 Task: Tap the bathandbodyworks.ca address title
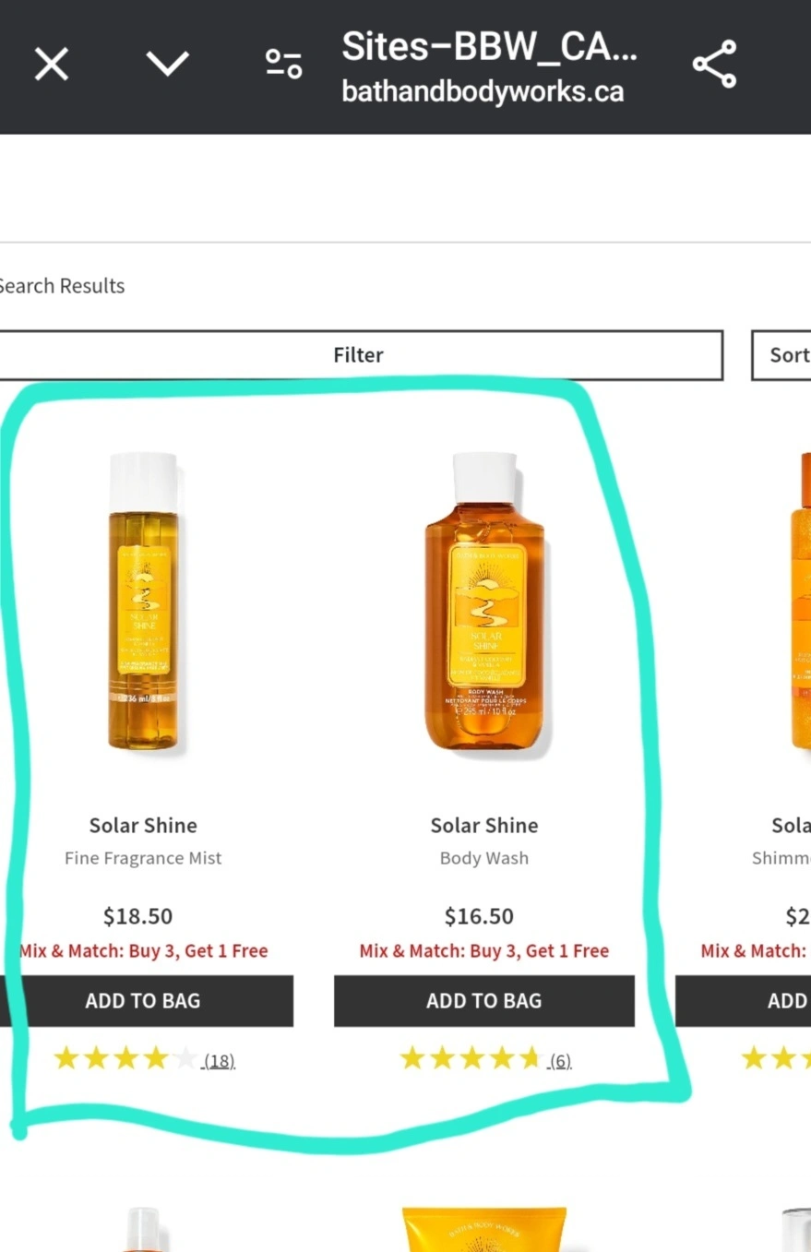pyautogui.click(x=483, y=91)
